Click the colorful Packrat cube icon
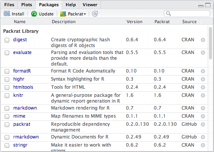The image size is (214, 152). (x=63, y=14)
